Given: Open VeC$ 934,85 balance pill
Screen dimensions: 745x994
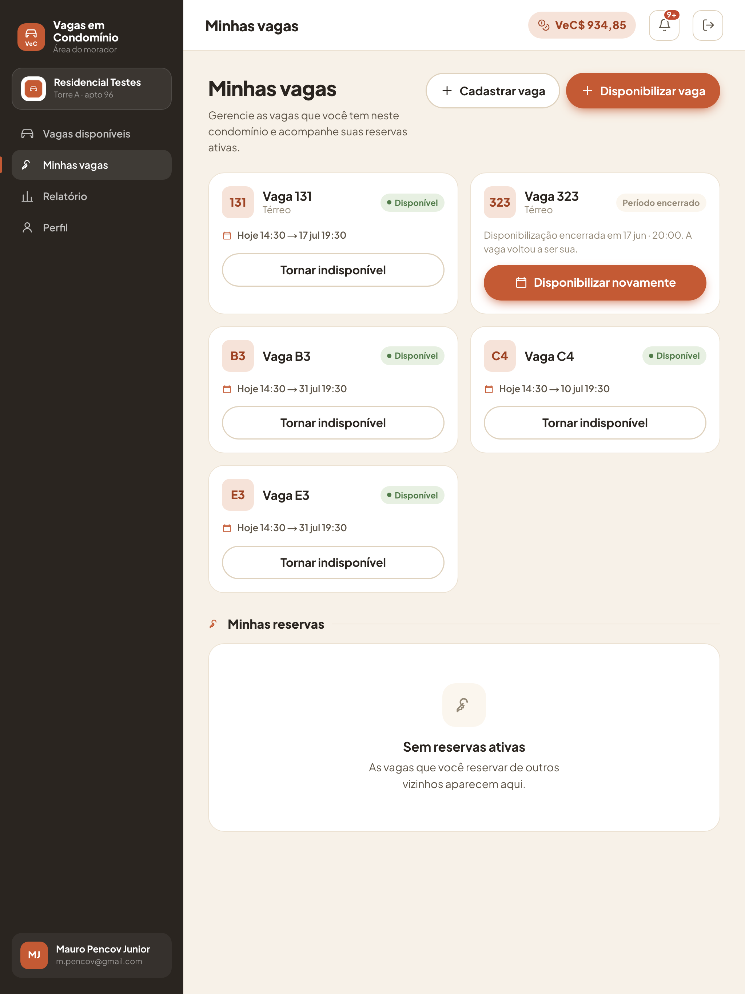Looking at the screenshot, I should (581, 25).
